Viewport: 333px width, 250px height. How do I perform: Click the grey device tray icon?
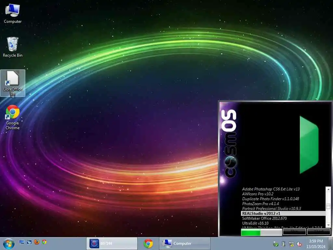click(x=284, y=244)
